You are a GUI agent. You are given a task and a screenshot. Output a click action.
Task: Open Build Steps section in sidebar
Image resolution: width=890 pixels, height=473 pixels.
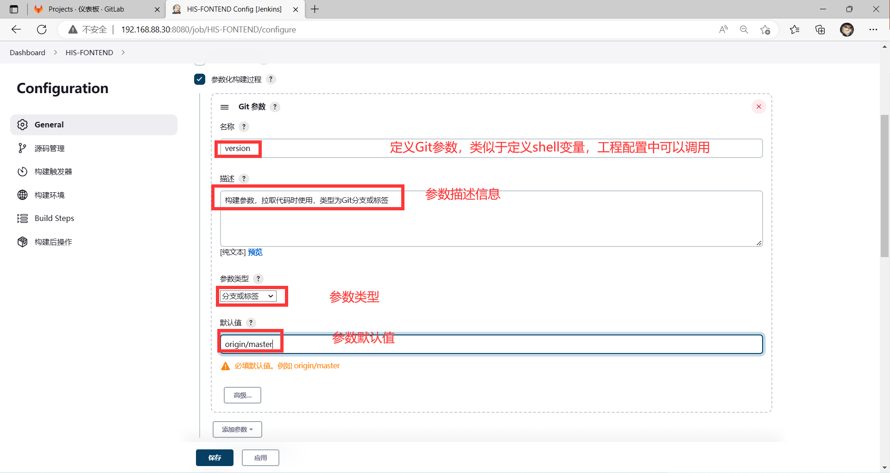(x=54, y=218)
